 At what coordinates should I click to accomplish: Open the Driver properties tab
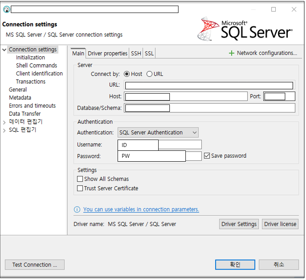tap(108, 53)
